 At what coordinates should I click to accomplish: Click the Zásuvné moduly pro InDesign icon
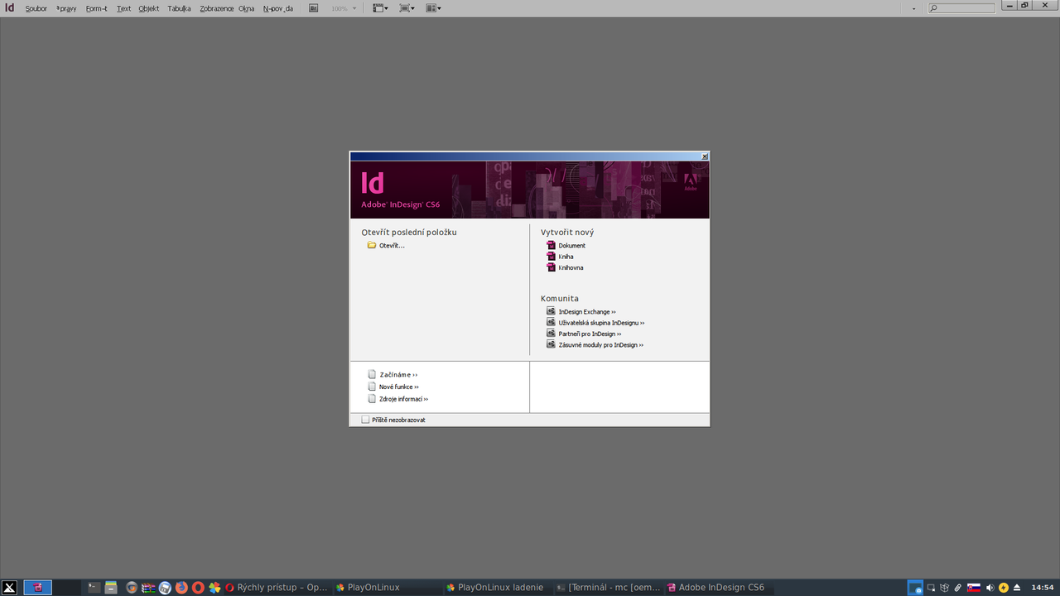coord(551,344)
